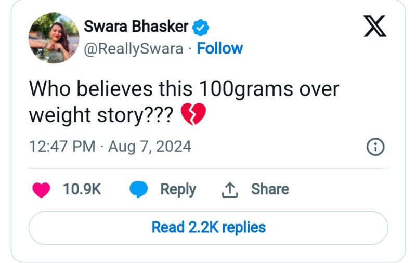Image resolution: width=416 pixels, height=263 pixels.
Task: Follow the @ReallySwara account
Action: point(219,48)
